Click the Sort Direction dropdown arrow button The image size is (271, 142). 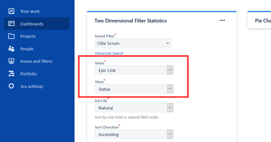coord(170,134)
